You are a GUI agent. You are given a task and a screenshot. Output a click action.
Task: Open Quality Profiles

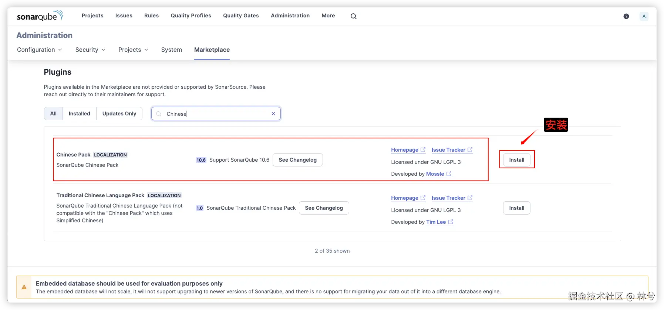pos(191,16)
